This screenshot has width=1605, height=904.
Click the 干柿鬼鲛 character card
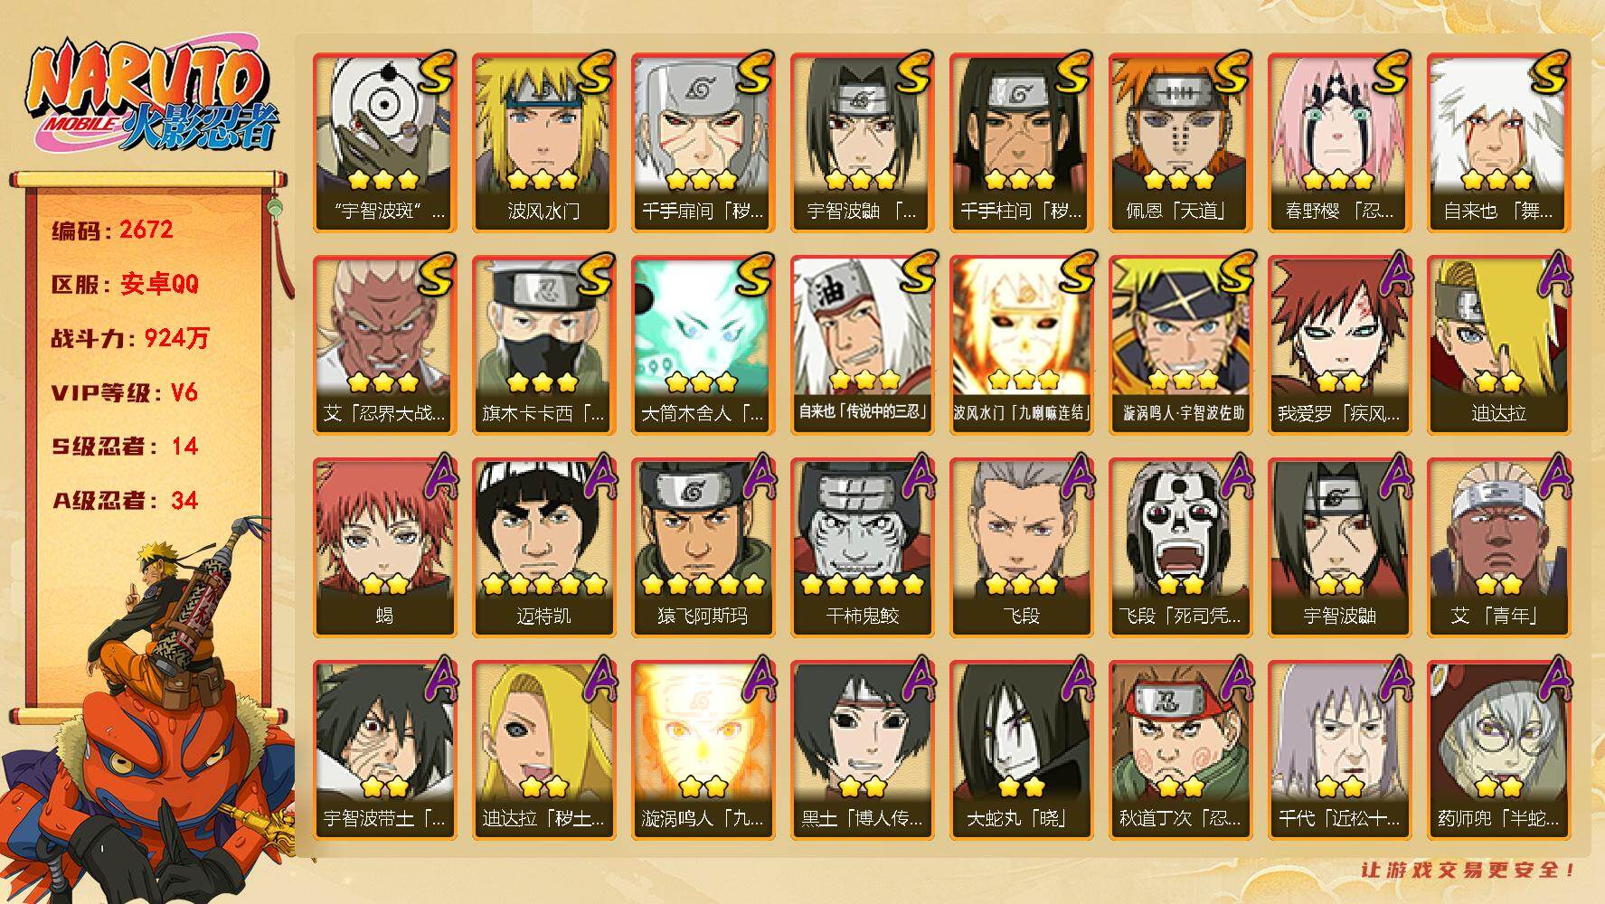point(862,547)
